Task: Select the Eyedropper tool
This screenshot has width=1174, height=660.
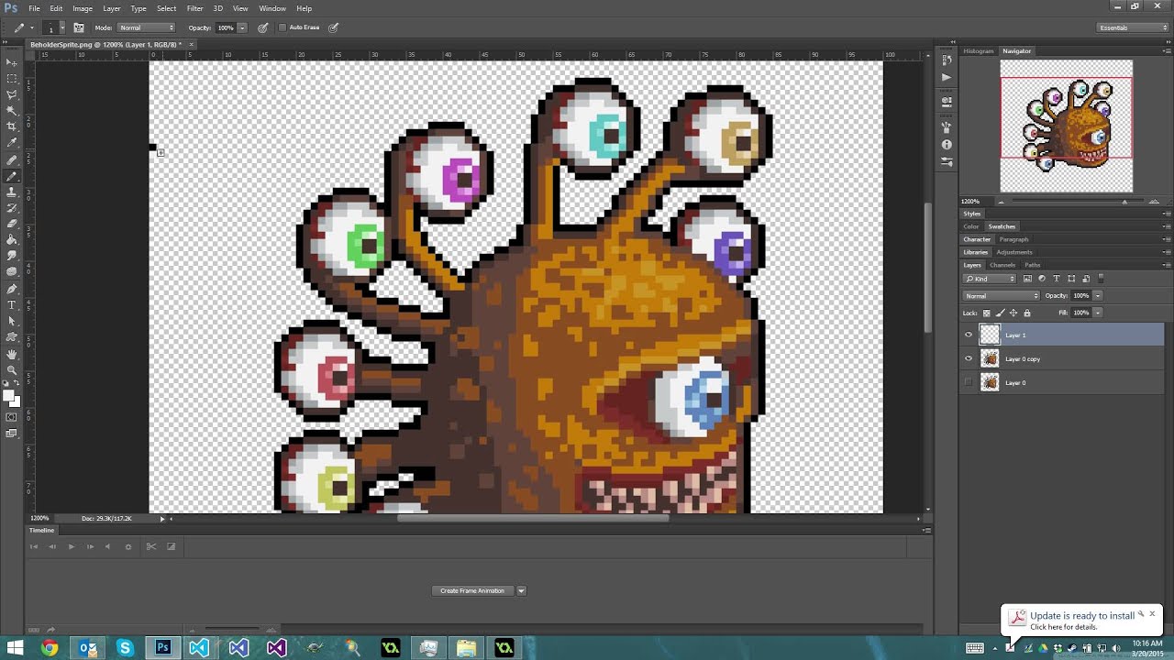Action: [x=11, y=143]
